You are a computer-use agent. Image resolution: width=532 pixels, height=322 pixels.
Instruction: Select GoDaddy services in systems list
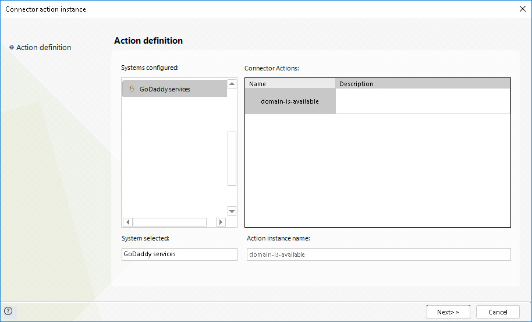tap(165, 89)
